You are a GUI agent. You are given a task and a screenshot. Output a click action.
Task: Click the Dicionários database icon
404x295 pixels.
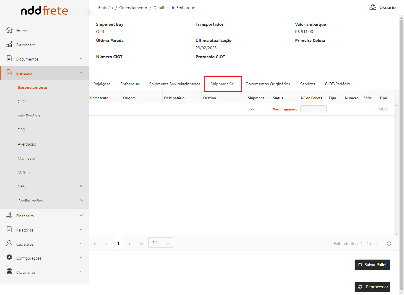tap(9, 272)
